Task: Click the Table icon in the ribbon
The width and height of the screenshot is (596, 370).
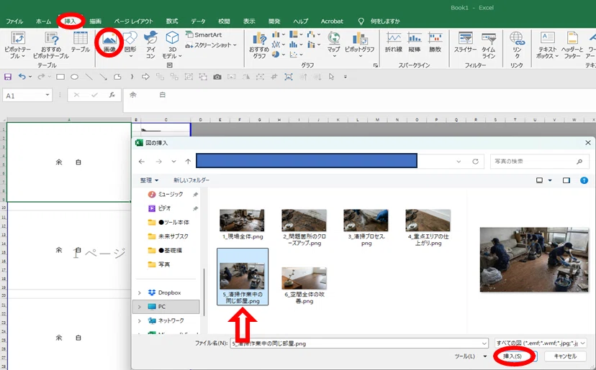Action: point(80,38)
